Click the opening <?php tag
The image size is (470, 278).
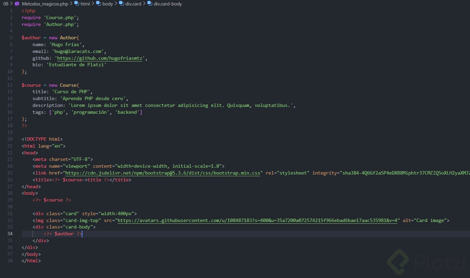pos(28,11)
